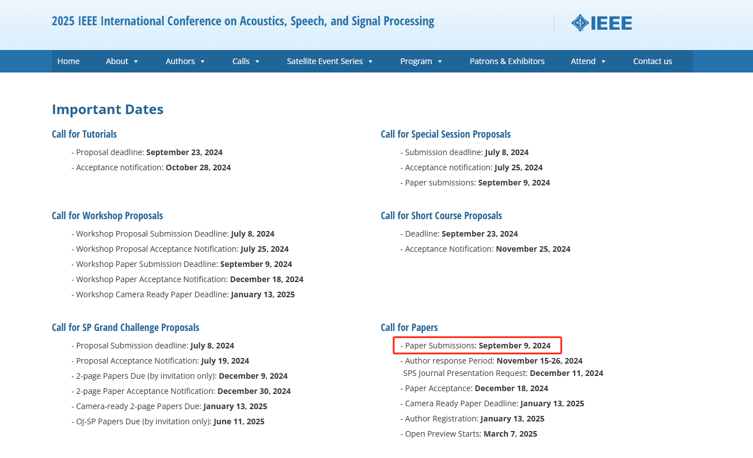This screenshot has height=458, width=753.
Task: Expand Satellite Event Series menu
Action: click(x=330, y=61)
